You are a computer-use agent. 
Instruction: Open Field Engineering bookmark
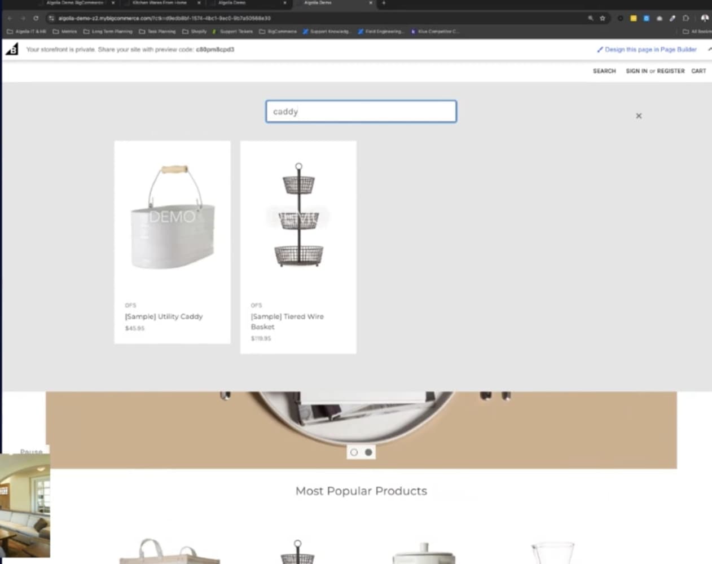point(381,32)
